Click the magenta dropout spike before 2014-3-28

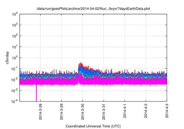[36, 93]
